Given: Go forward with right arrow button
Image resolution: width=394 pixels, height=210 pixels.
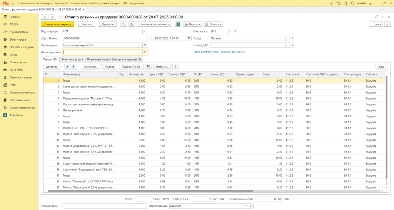Looking at the screenshot, I should (52, 17).
